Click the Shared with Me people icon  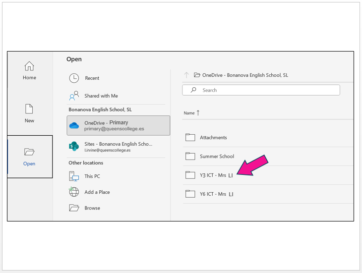(x=74, y=96)
